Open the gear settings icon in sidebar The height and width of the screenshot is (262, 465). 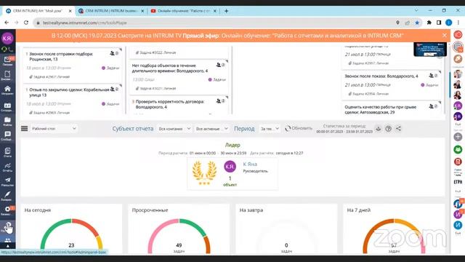click(7, 210)
